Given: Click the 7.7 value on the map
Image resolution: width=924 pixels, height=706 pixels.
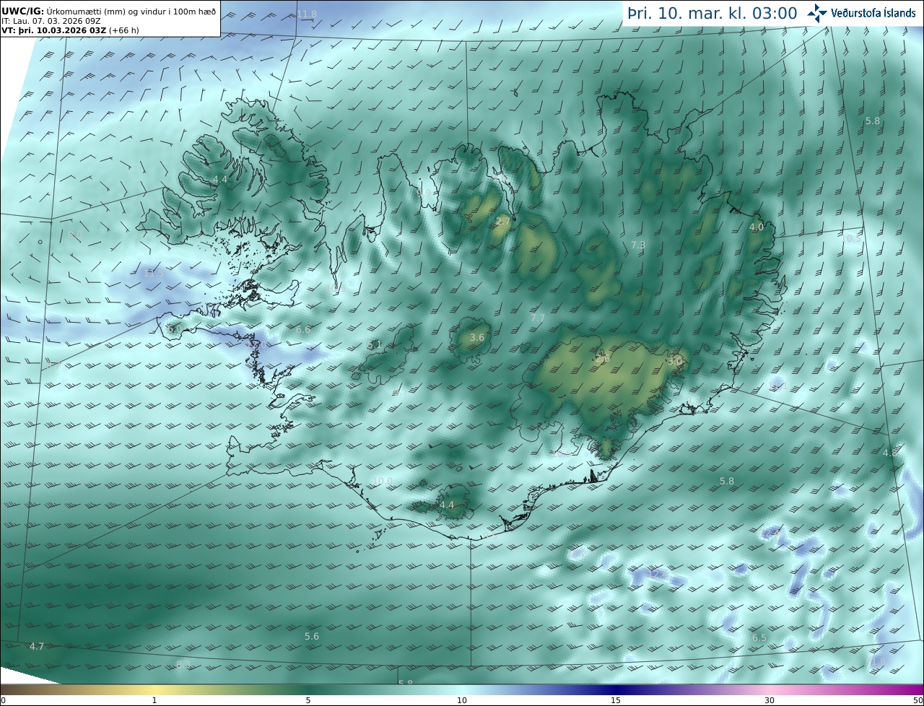Looking at the screenshot, I should (538, 318).
